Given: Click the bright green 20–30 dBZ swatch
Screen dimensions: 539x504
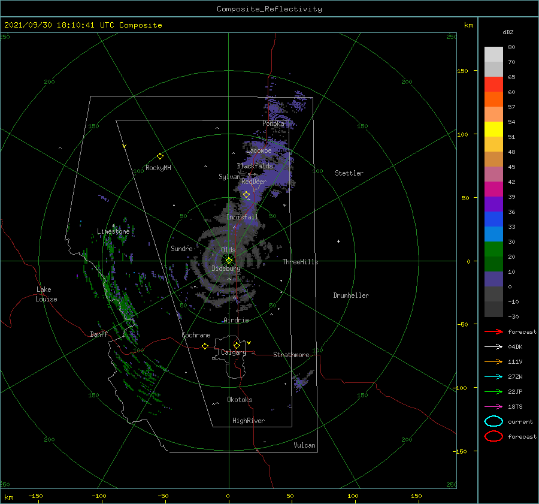Looking at the screenshot, I should (493, 249).
